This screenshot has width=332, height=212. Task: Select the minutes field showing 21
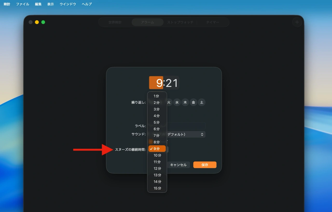point(172,83)
